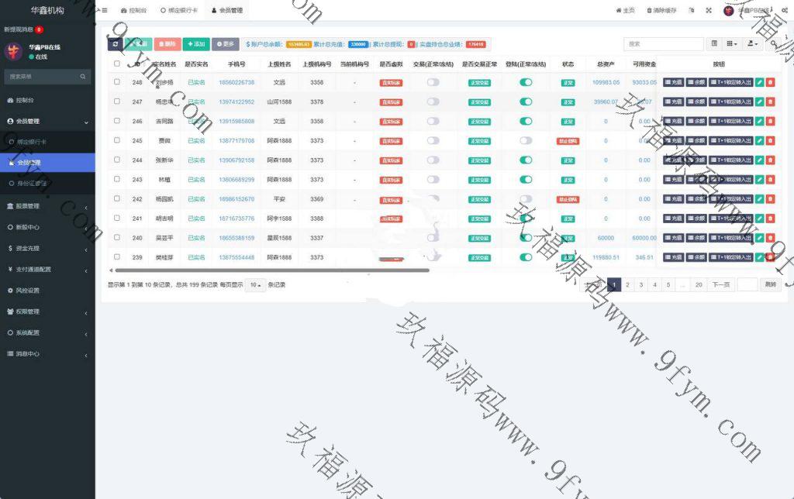Image resolution: width=794 pixels, height=499 pixels.
Task: Click green edit pencil for row 248
Action: [x=760, y=82]
